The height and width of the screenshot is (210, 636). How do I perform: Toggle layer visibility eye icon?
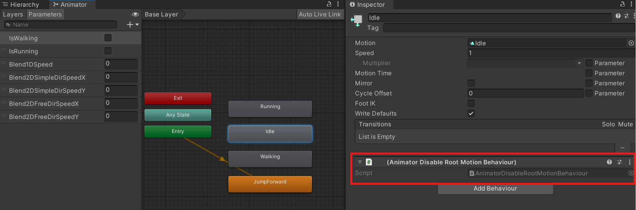coord(135,14)
